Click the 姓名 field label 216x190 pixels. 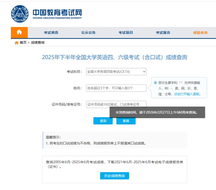coord(77,88)
